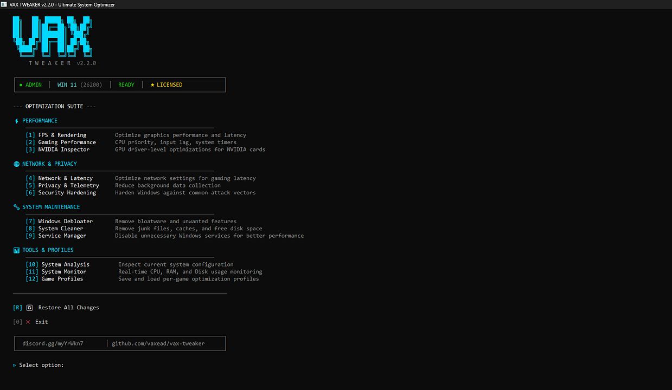Click the window icon in the title bar
Screen dimensions: 672x390
[4, 4]
